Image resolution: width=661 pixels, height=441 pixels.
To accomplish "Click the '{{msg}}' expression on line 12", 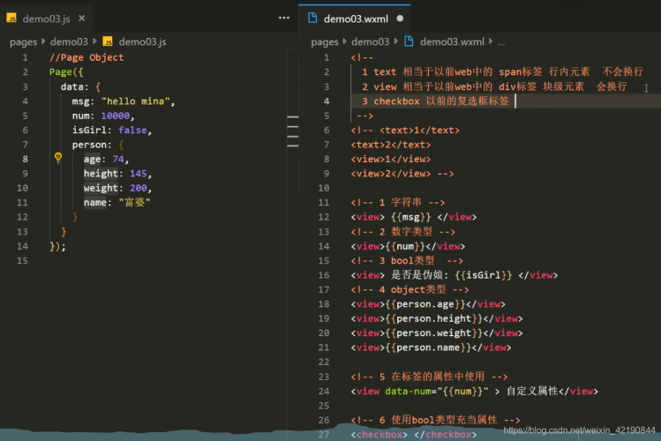I will (x=411, y=217).
